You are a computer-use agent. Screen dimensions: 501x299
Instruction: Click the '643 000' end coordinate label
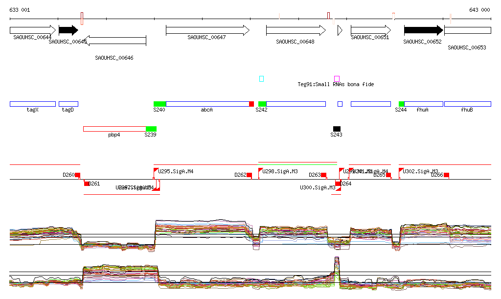pyautogui.click(x=479, y=10)
